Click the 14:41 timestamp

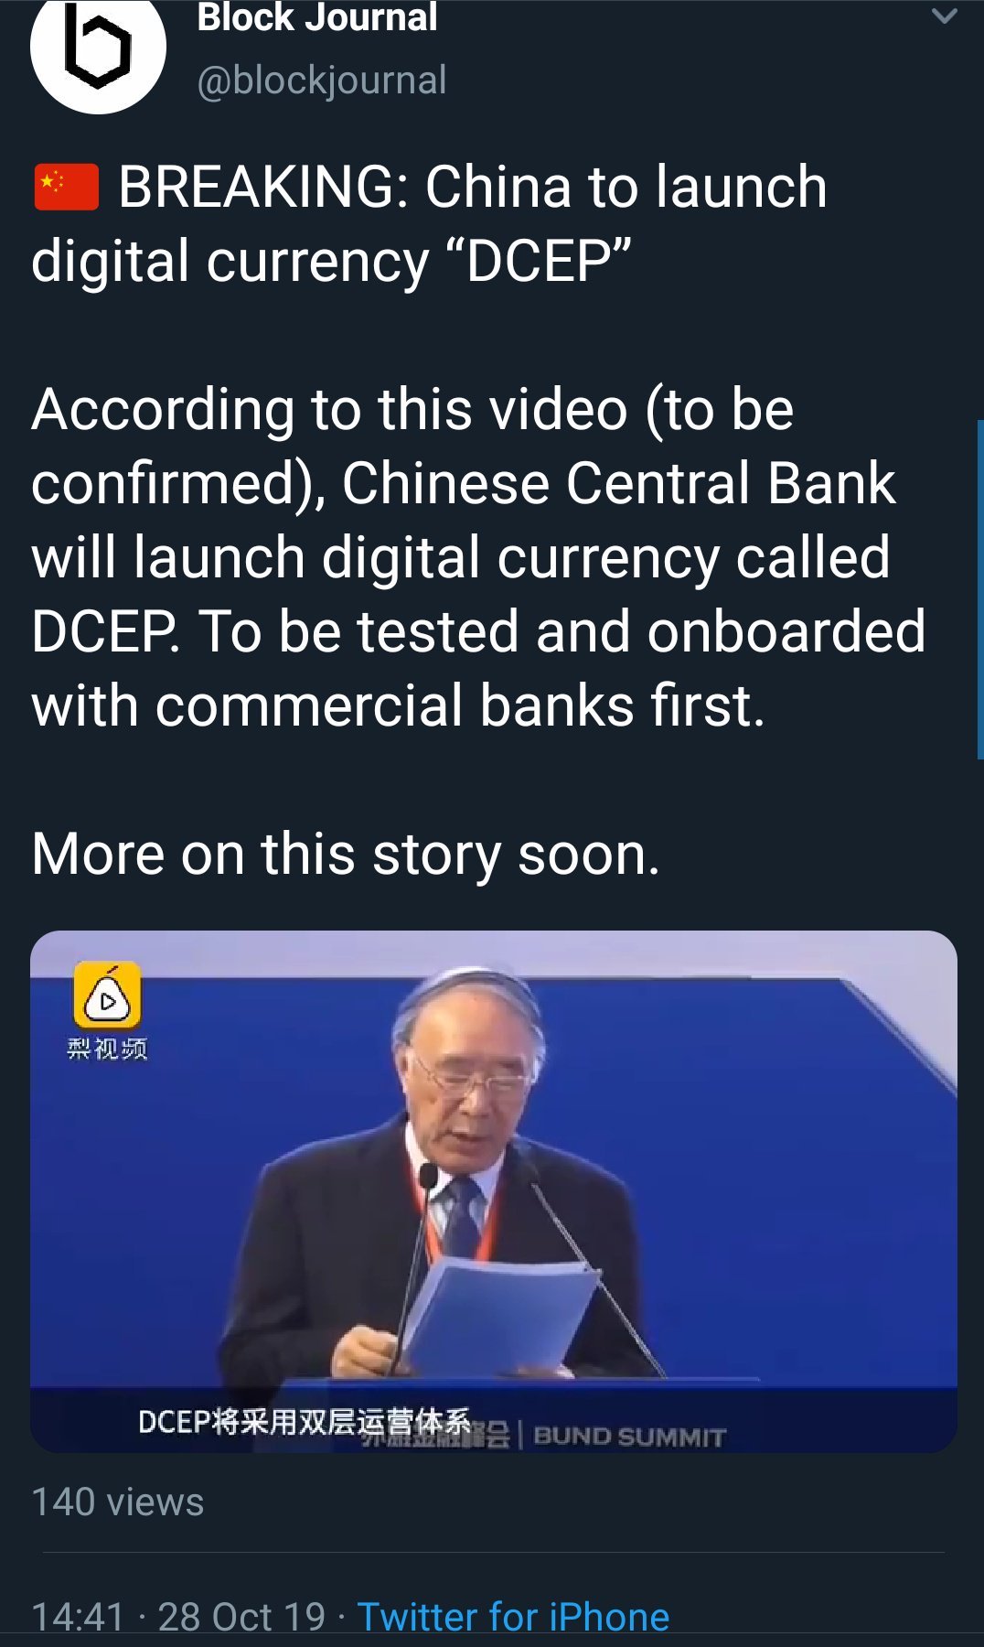(x=78, y=1617)
